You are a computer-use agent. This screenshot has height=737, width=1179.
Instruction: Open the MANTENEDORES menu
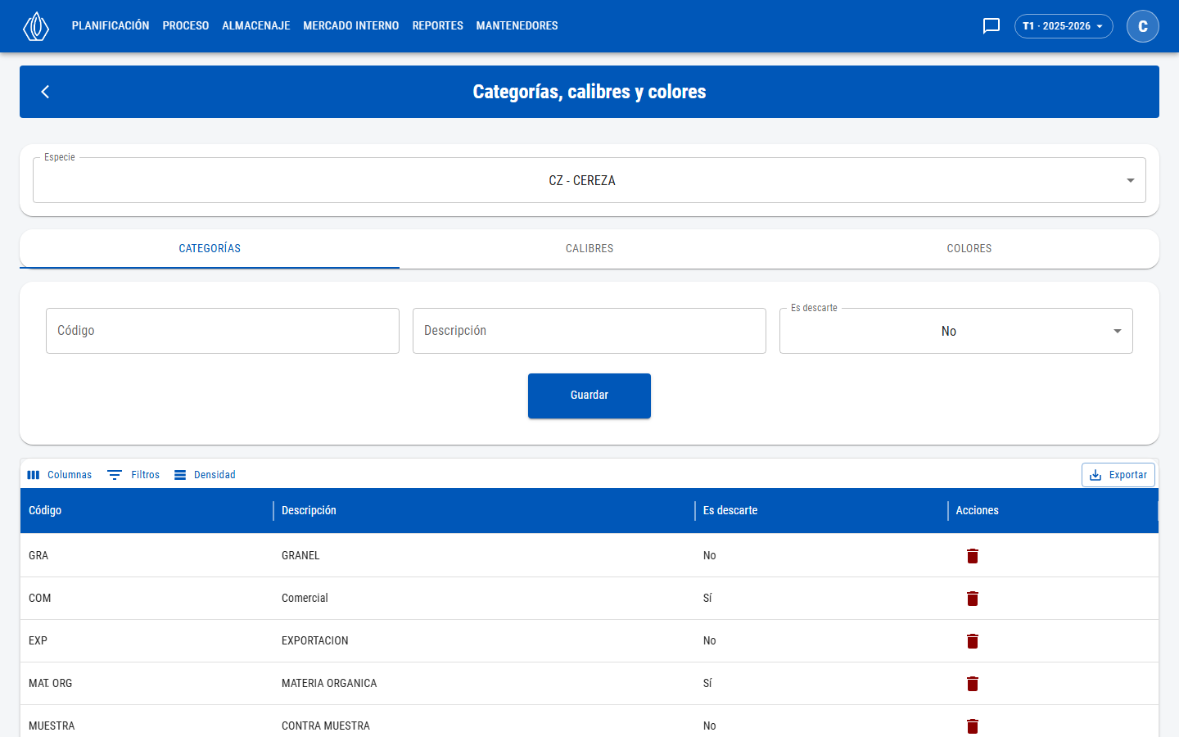coord(517,26)
